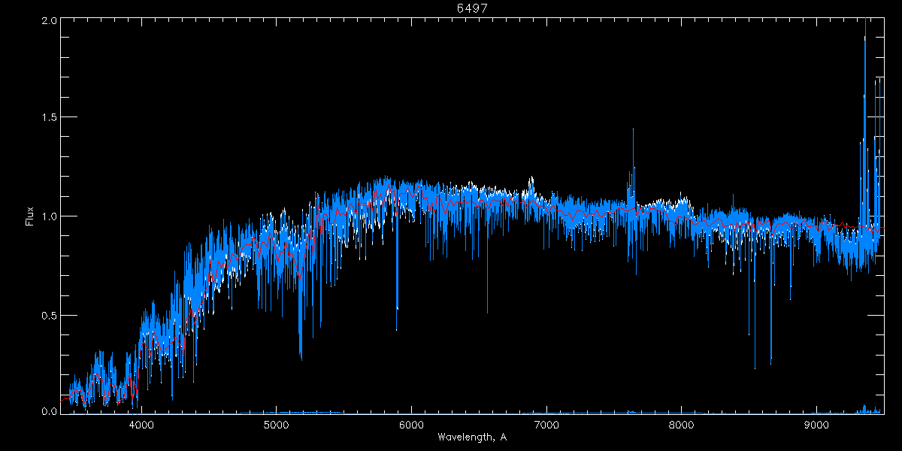The height and width of the screenshot is (451, 902).
Task: Click the "Wavelength, A" x-axis label
Action: tap(472, 437)
